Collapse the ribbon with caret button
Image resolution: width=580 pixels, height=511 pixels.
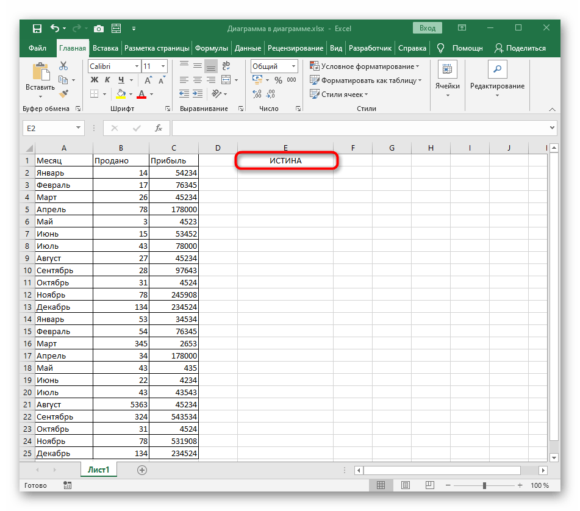(552, 109)
